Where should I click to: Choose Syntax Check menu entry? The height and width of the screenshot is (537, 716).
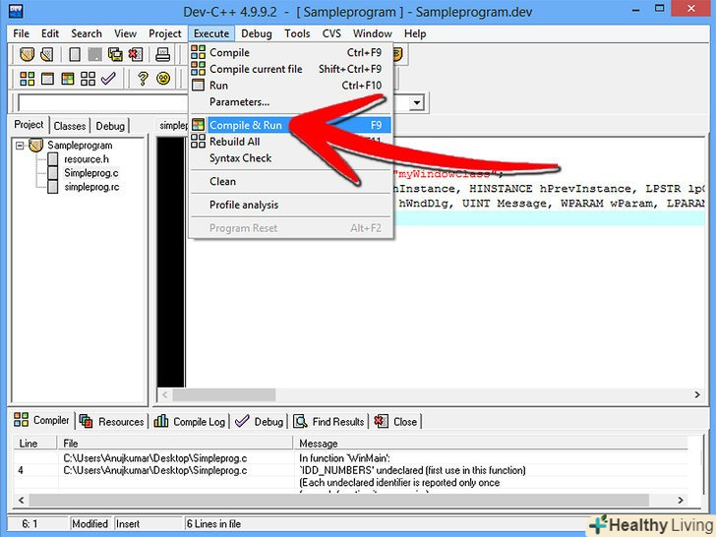point(290,158)
